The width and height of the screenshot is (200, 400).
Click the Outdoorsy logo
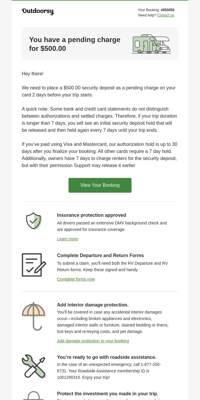click(38, 11)
